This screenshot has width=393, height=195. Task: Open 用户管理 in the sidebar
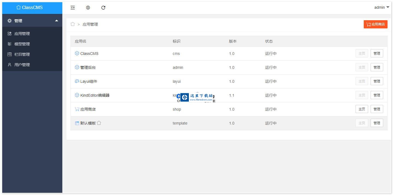point(32,65)
